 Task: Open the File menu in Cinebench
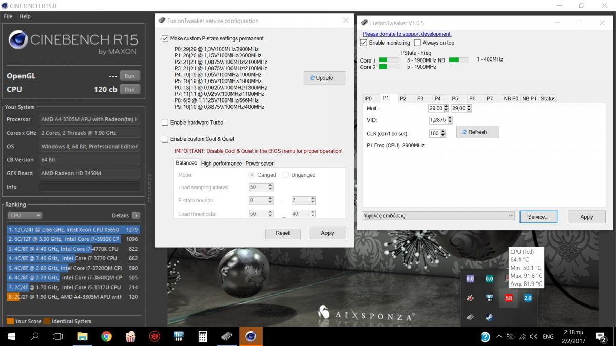pyautogui.click(x=8, y=16)
